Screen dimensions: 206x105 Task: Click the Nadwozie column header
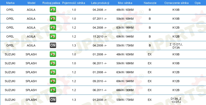[x=150, y=3]
